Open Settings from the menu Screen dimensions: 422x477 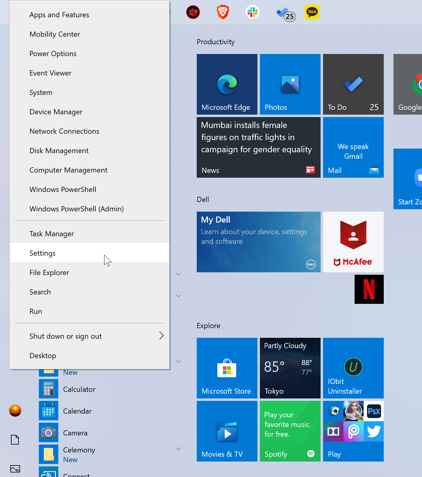click(89, 253)
